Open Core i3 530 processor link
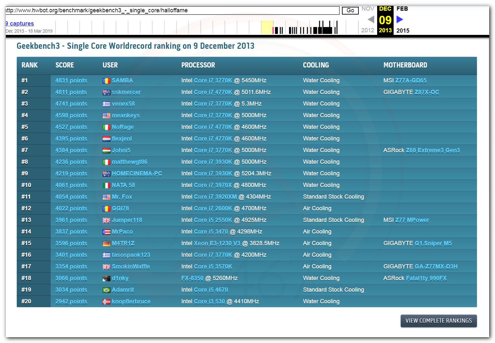The width and height of the screenshot is (495, 343). [x=209, y=301]
